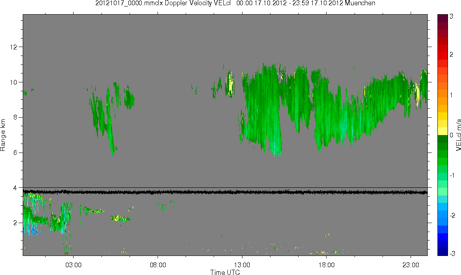
Task: Click the 03:00 time tick label
Action: tap(73, 265)
